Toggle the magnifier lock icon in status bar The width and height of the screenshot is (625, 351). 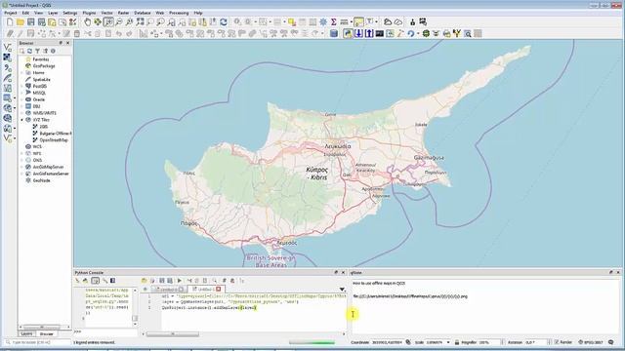[457, 342]
